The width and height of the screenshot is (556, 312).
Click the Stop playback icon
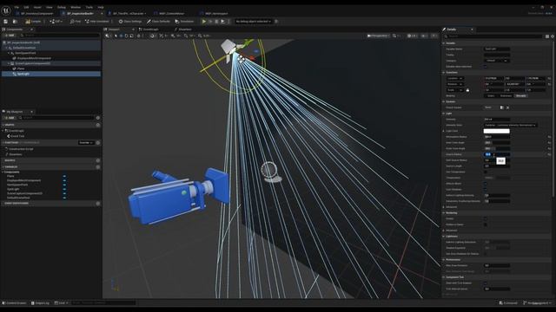(x=216, y=22)
